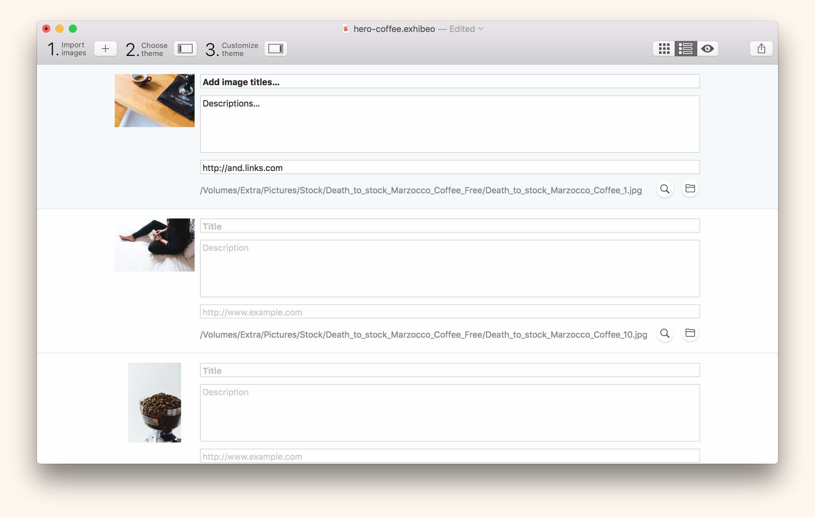Click the hero-coffee.exhibeo document icon
Viewport: 815px width, 517px height.
[346, 29]
